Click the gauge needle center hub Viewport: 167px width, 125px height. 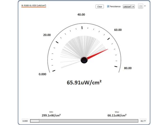(84, 60)
